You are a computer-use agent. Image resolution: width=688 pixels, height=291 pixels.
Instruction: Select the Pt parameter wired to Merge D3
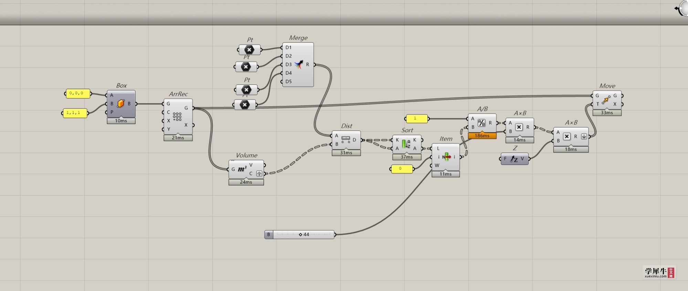[x=246, y=90]
